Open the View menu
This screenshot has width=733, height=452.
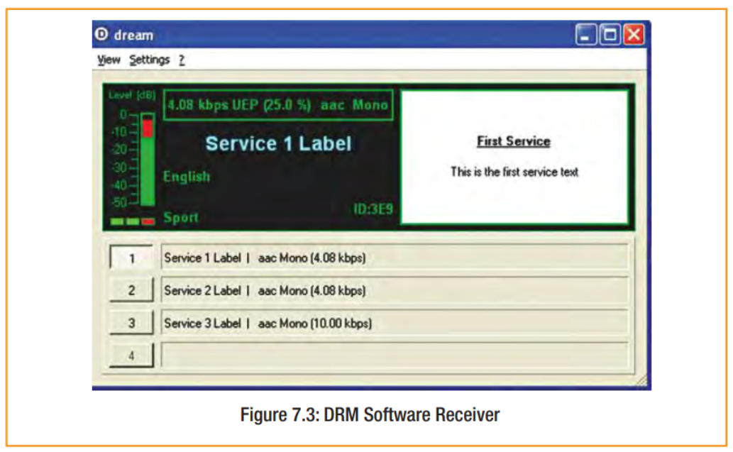click(109, 60)
